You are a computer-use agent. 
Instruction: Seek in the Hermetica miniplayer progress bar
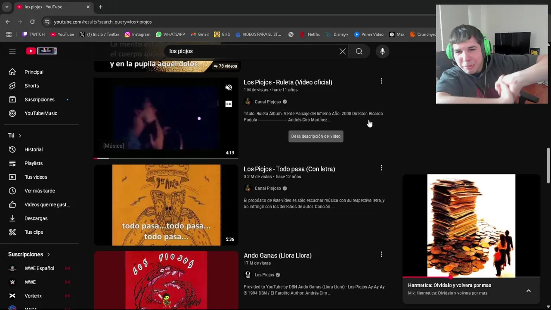[x=471, y=277]
